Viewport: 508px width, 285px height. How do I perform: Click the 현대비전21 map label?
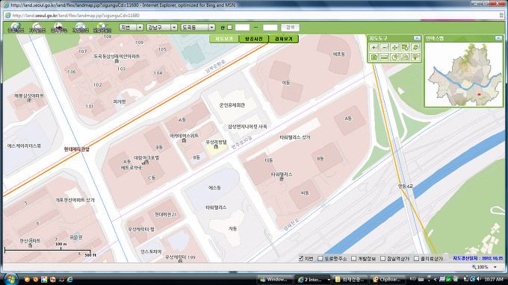tap(166, 214)
